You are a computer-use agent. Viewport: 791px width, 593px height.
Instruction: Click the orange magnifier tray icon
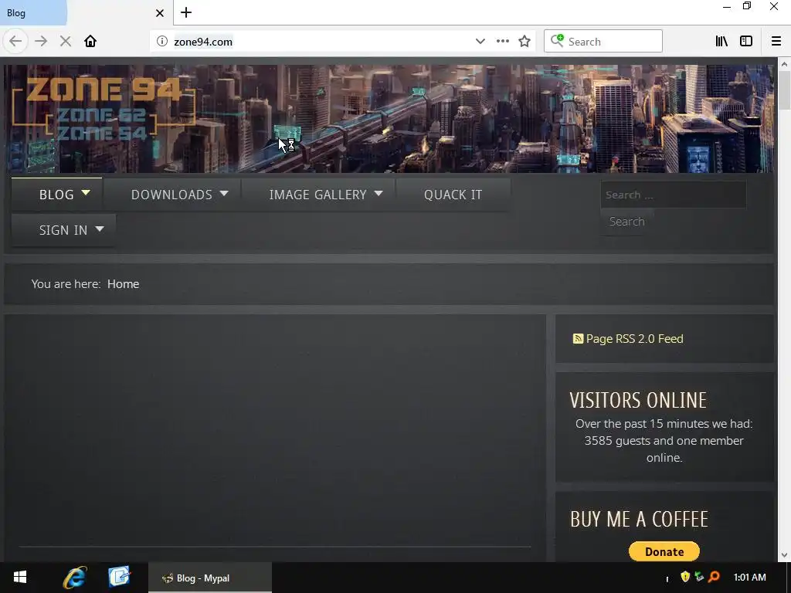(714, 576)
